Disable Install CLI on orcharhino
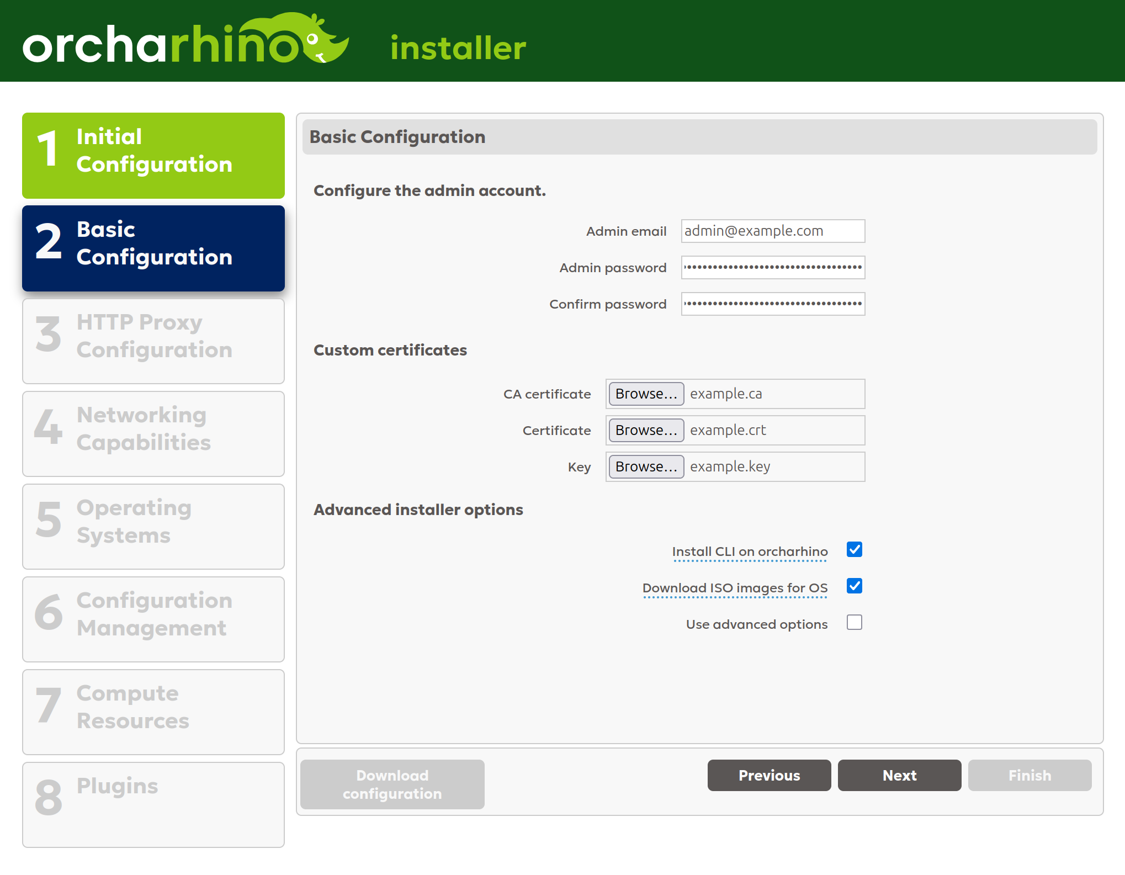This screenshot has width=1125, height=875. (854, 549)
